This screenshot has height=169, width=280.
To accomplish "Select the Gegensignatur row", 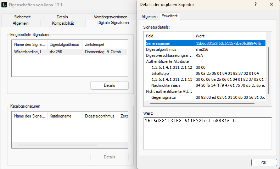I will pos(205,97).
